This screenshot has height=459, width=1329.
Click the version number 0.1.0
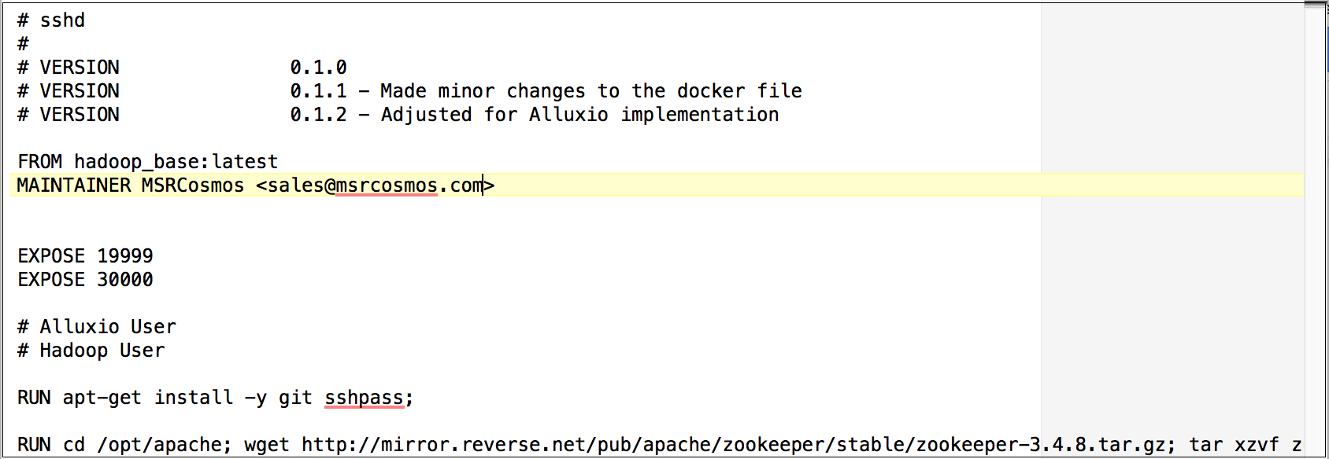pos(318,68)
